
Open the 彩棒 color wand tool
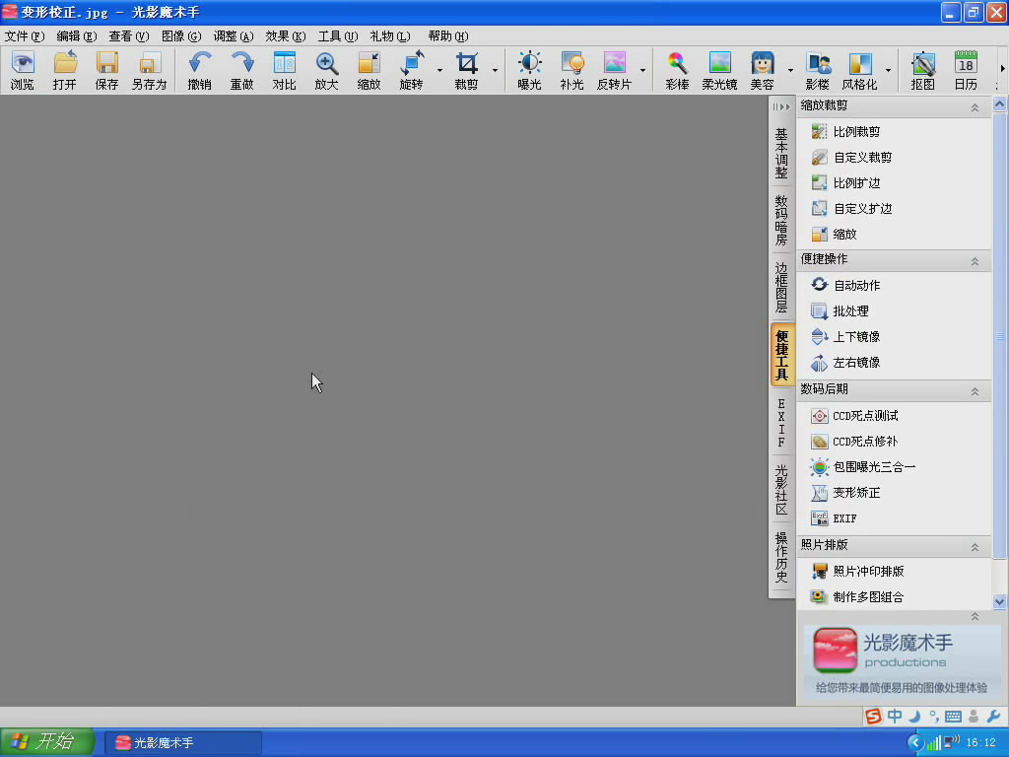677,70
